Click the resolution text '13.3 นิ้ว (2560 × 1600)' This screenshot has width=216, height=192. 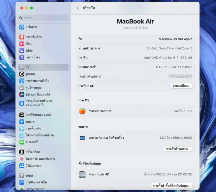pyautogui.click(x=176, y=138)
